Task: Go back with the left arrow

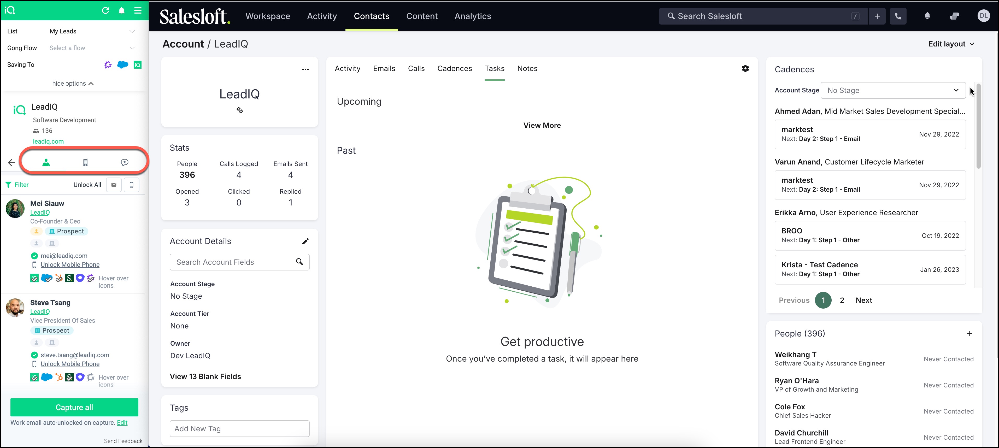Action: 12,163
